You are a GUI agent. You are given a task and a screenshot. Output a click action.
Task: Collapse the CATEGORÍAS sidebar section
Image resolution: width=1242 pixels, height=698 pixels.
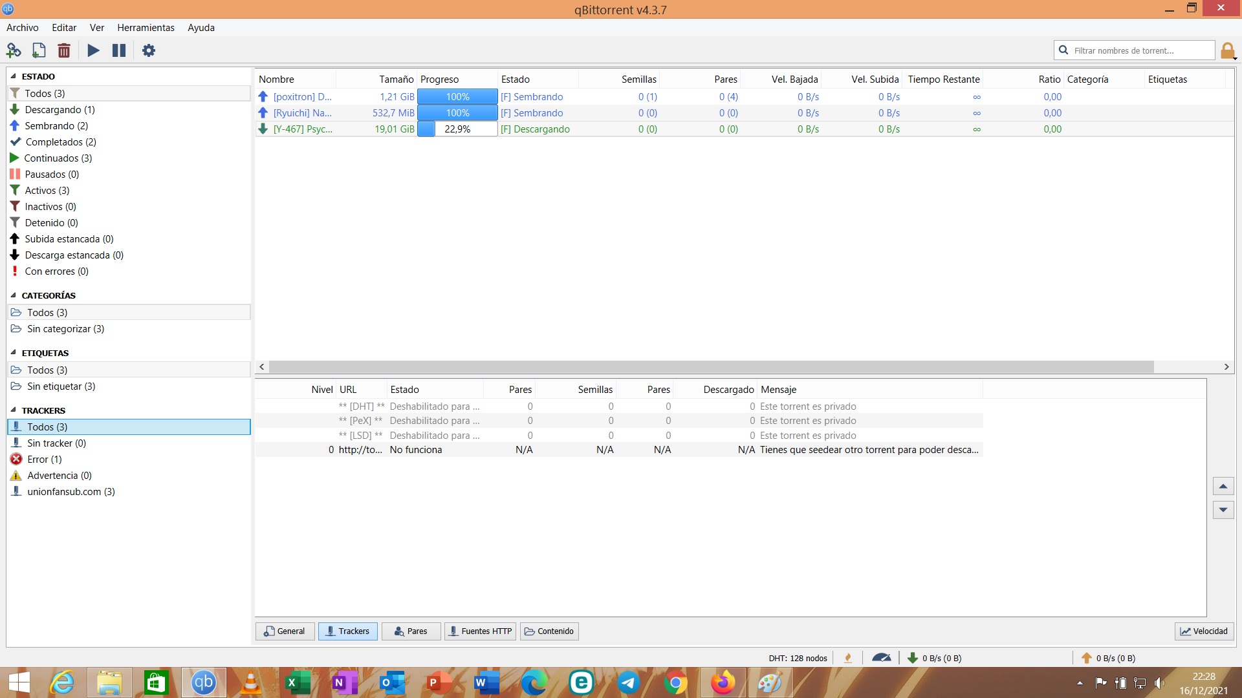point(14,295)
